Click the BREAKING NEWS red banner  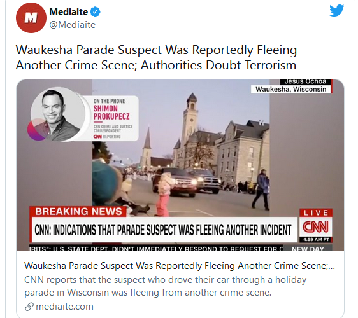[x=78, y=211]
